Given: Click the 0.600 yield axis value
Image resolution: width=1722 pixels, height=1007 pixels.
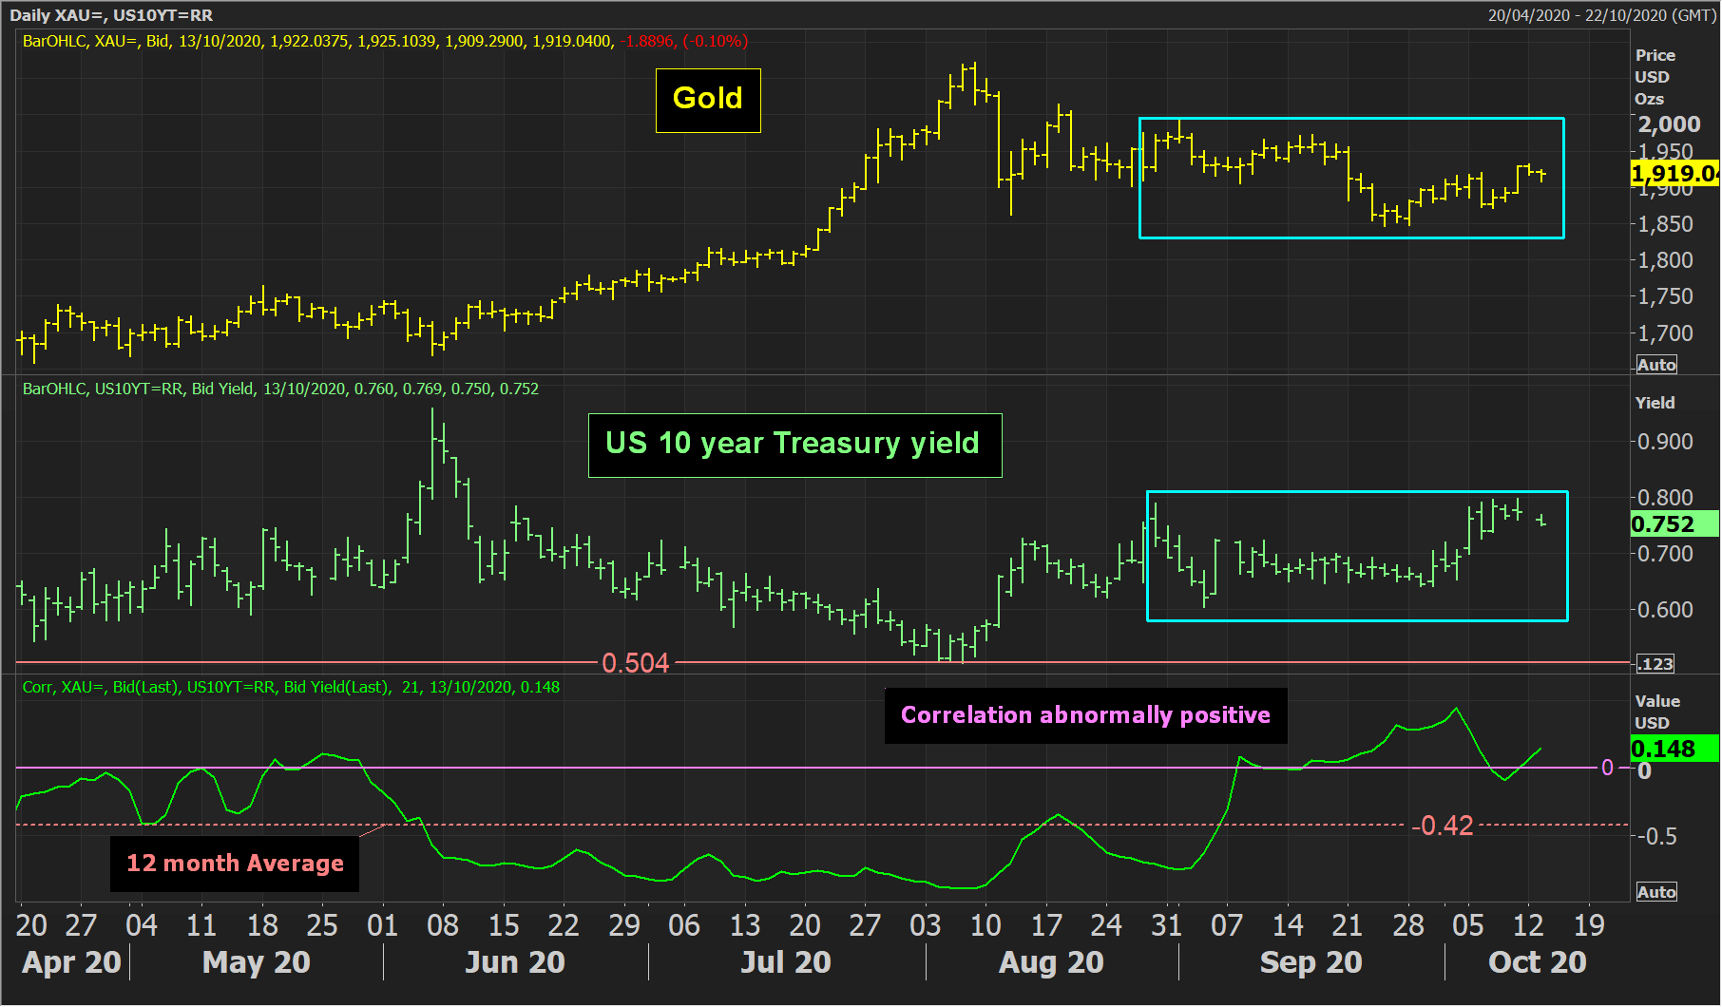Looking at the screenshot, I should pos(1665,610).
